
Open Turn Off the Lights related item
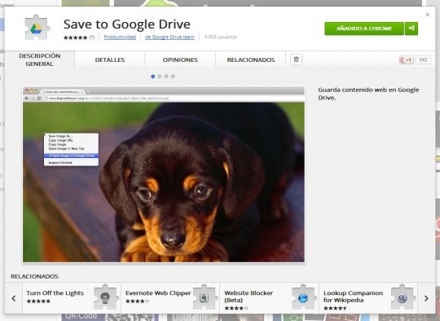tap(72, 298)
